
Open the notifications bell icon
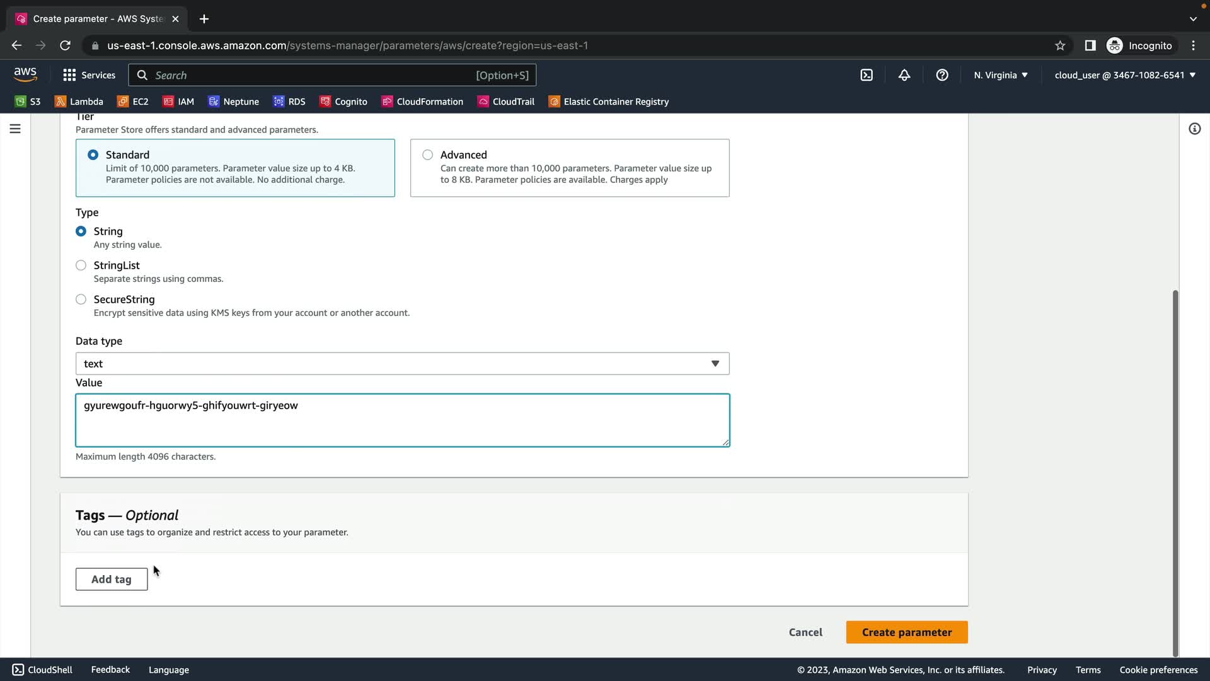(x=904, y=75)
